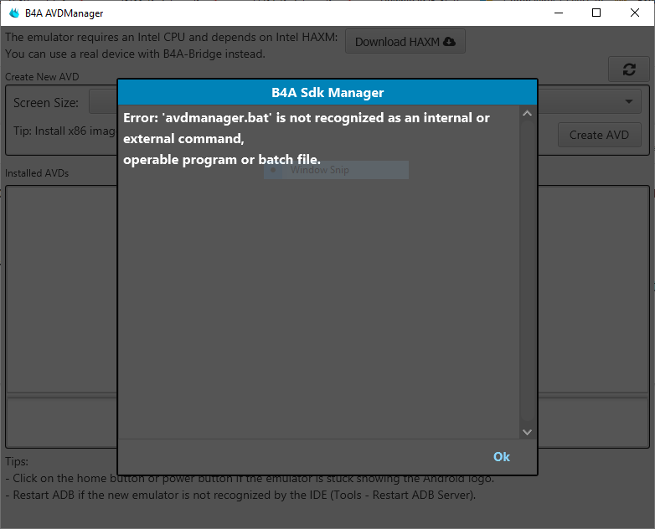Viewport: 655px width, 529px height.
Task: Click the Create AVD button
Action: (599, 135)
